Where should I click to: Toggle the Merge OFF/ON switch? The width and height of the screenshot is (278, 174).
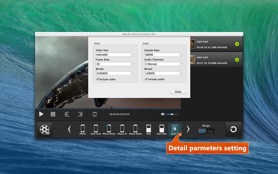pyautogui.click(x=206, y=131)
